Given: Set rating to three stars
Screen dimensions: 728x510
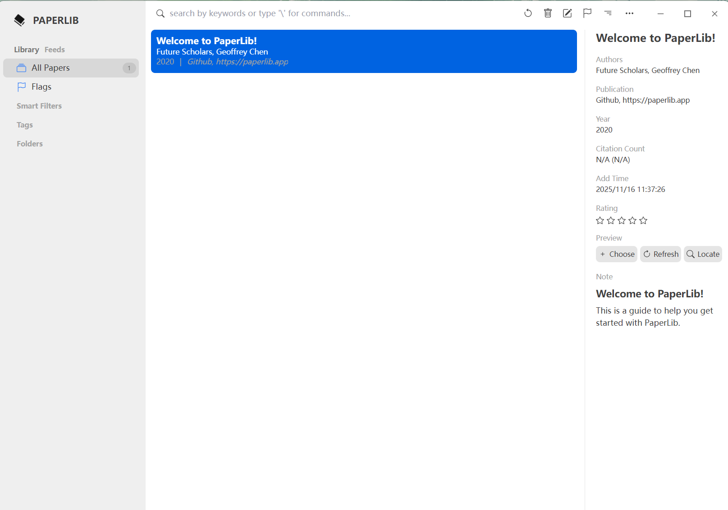Looking at the screenshot, I should point(622,220).
